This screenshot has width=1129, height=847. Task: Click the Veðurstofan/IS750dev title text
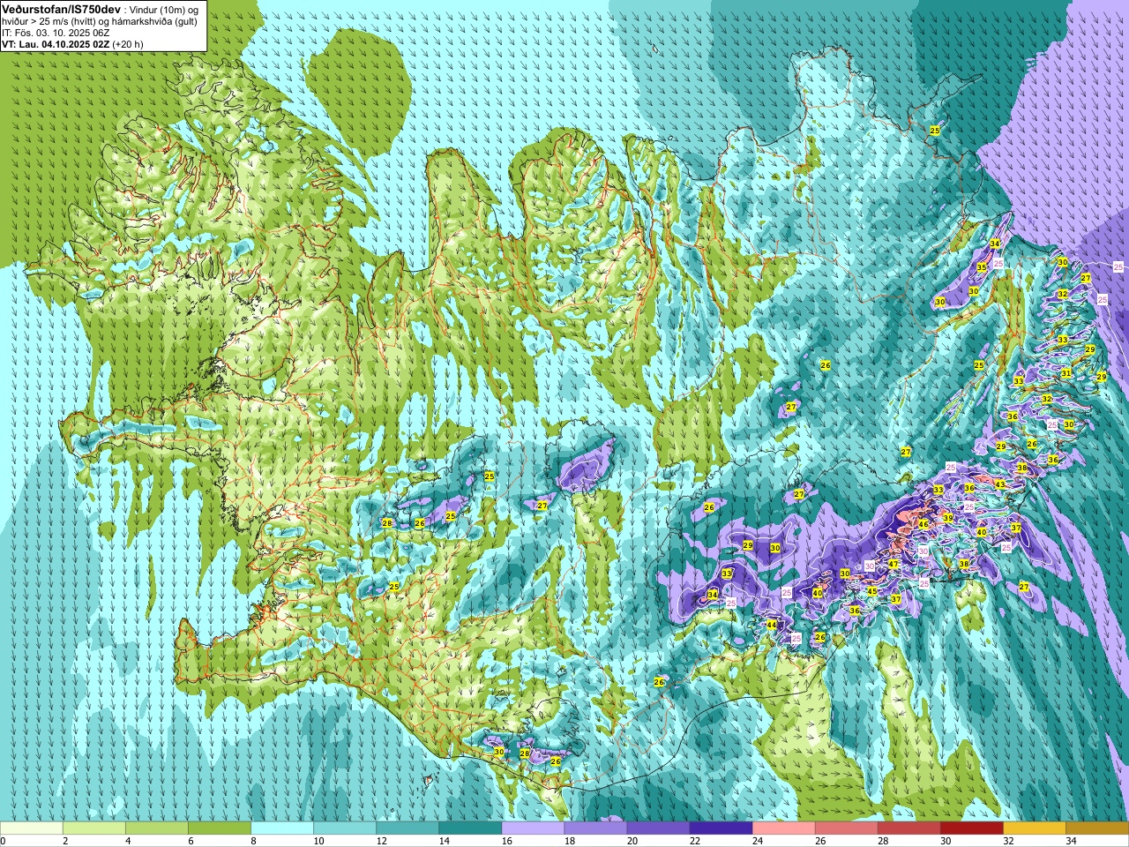(x=60, y=9)
